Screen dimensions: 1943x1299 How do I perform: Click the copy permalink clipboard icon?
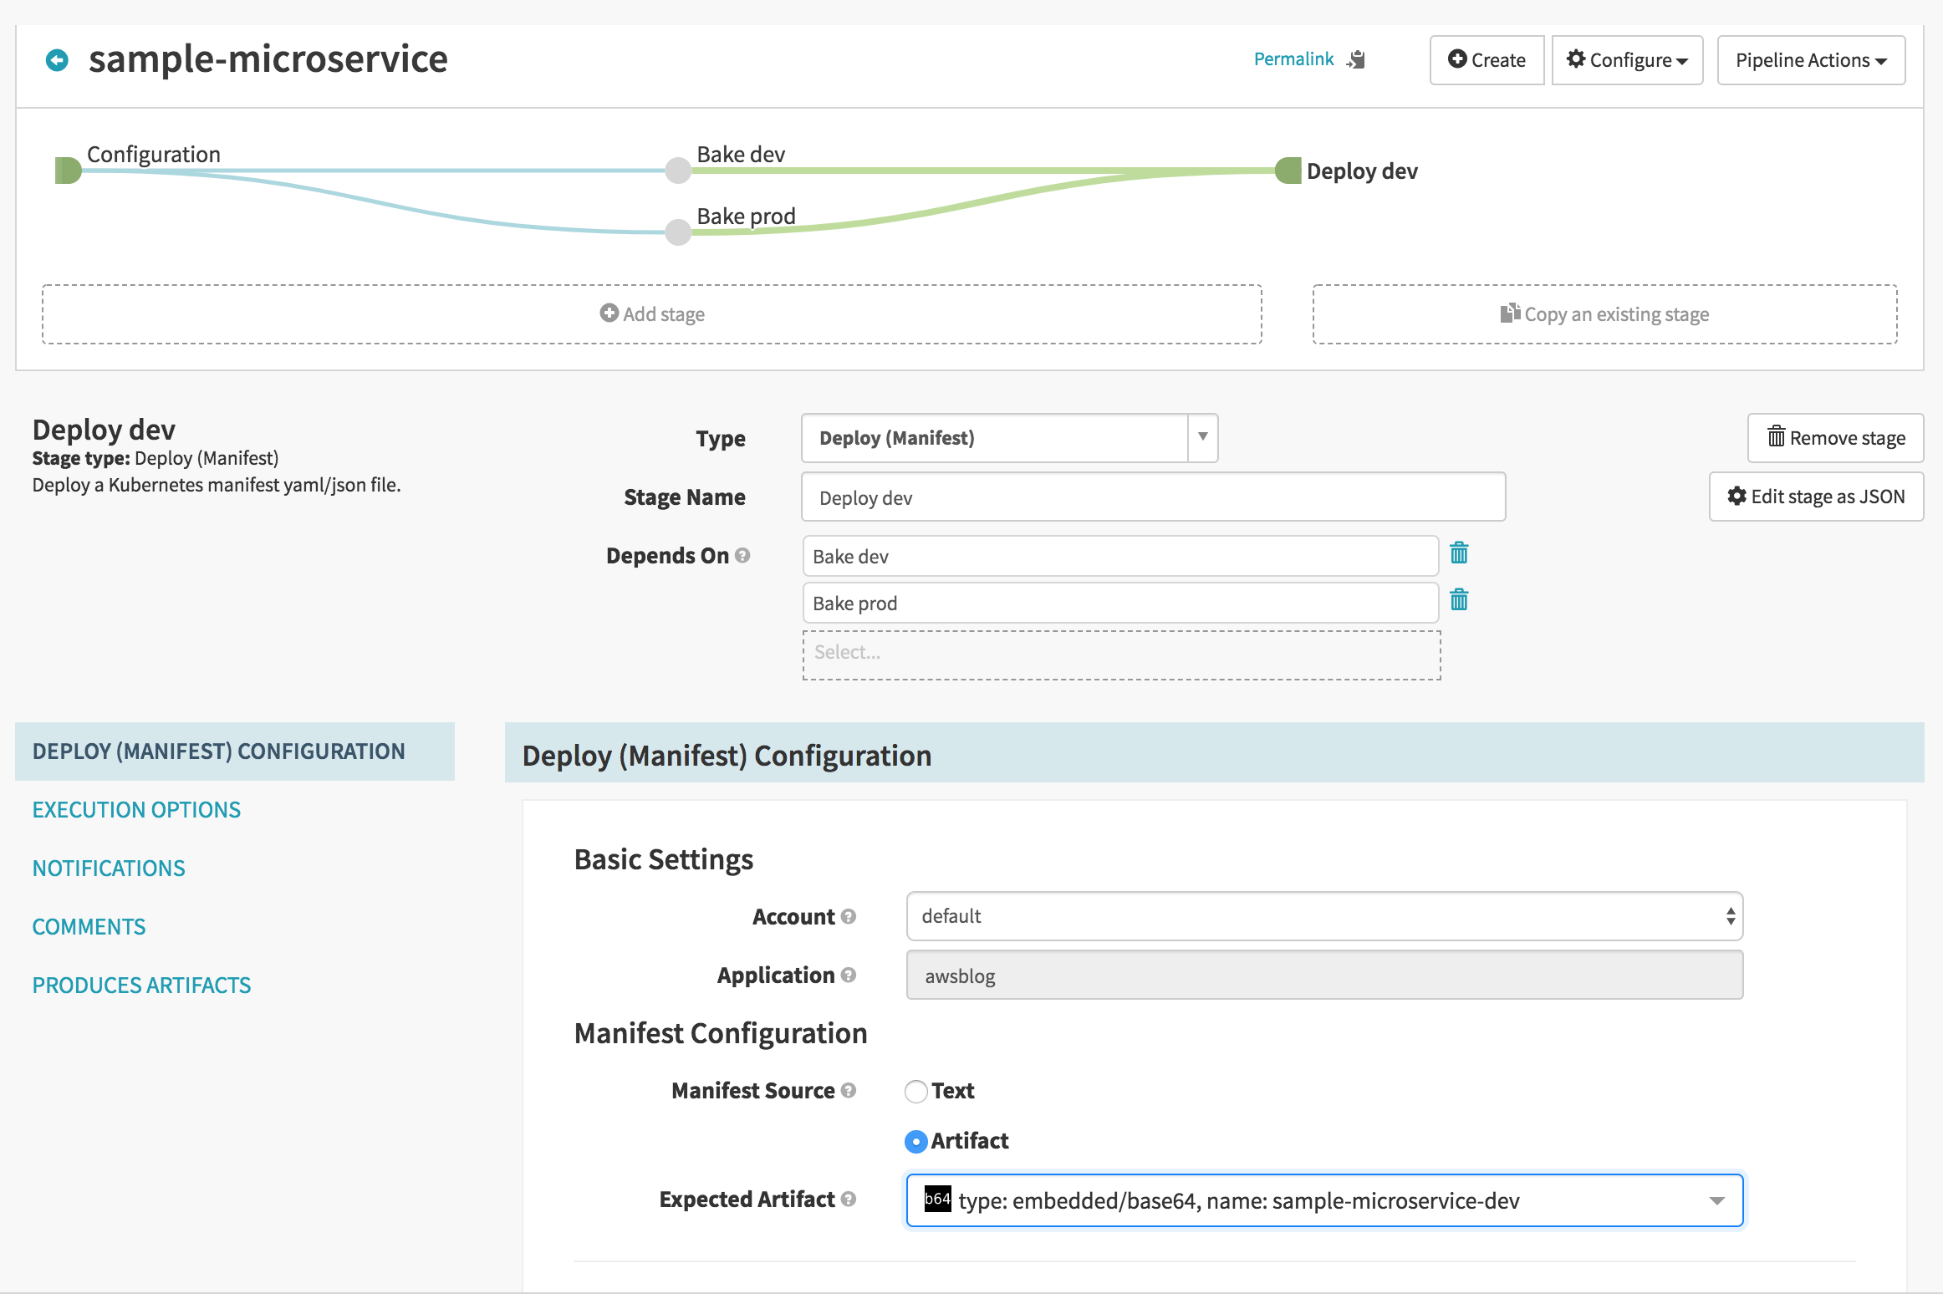tap(1356, 60)
